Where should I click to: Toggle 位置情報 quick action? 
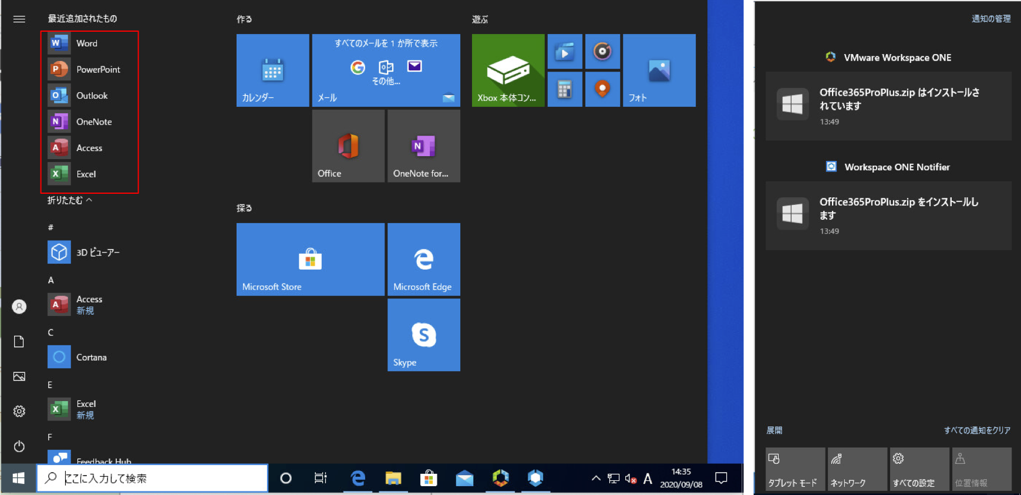982,469
